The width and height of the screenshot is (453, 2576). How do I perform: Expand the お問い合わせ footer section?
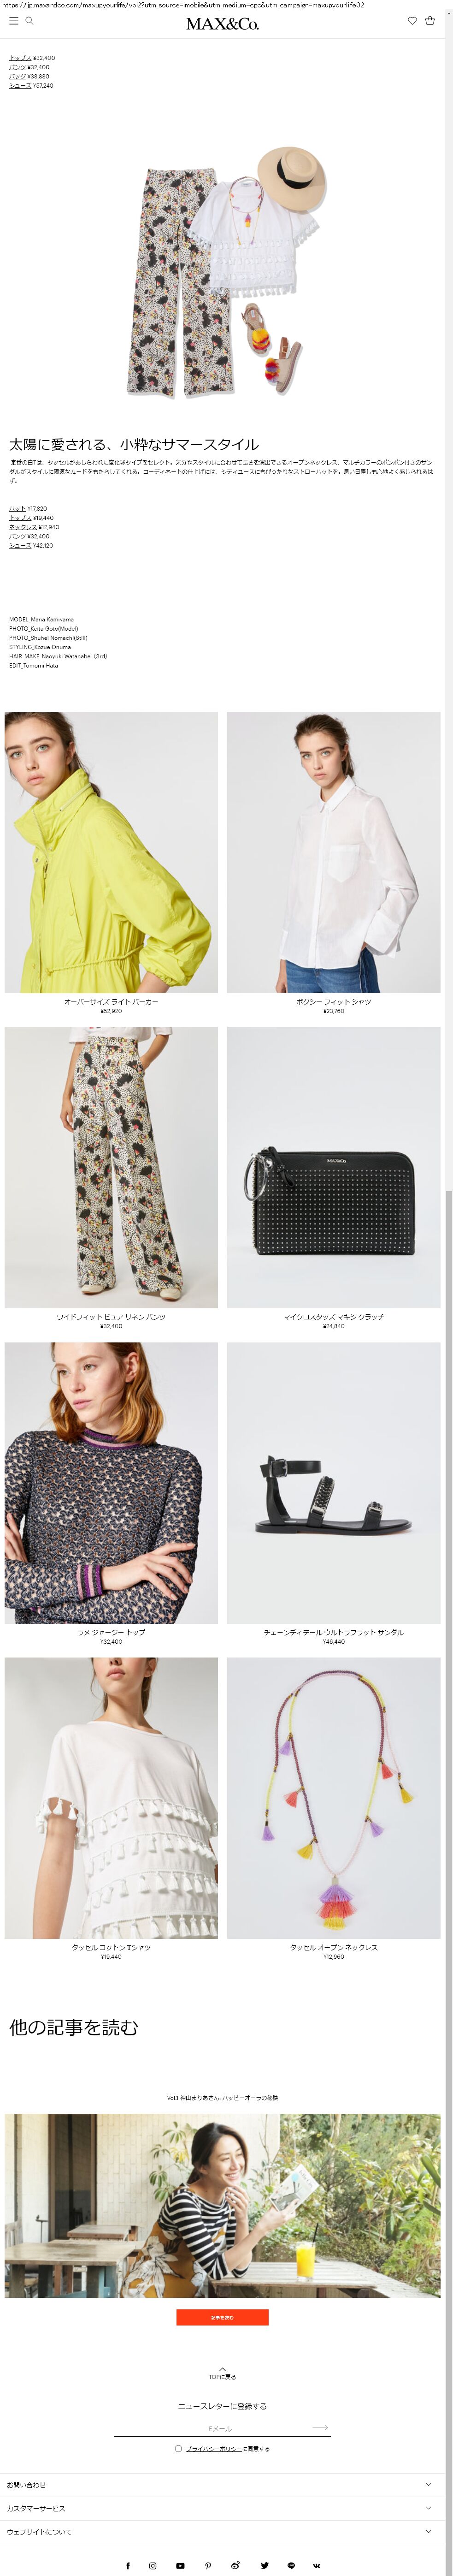pos(222,2485)
